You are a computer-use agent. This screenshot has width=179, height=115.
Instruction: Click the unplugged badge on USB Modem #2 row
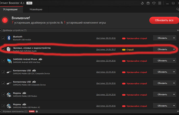pos(24,104)
